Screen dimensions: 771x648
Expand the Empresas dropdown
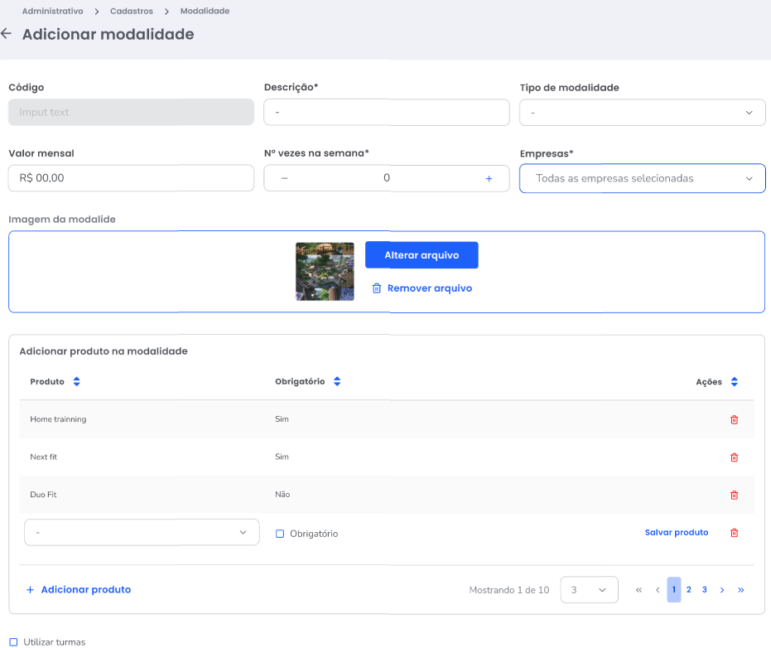pyautogui.click(x=642, y=178)
